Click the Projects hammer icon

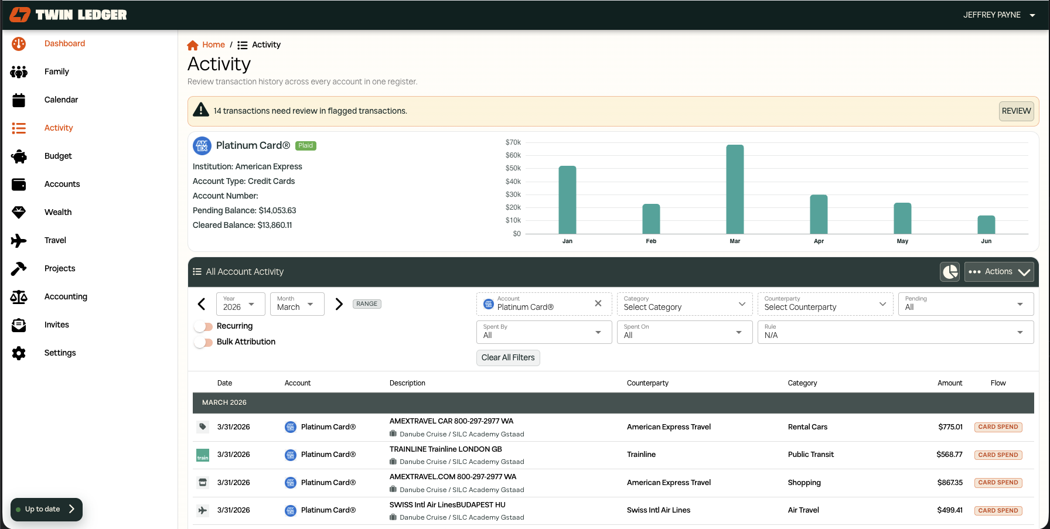click(x=19, y=268)
